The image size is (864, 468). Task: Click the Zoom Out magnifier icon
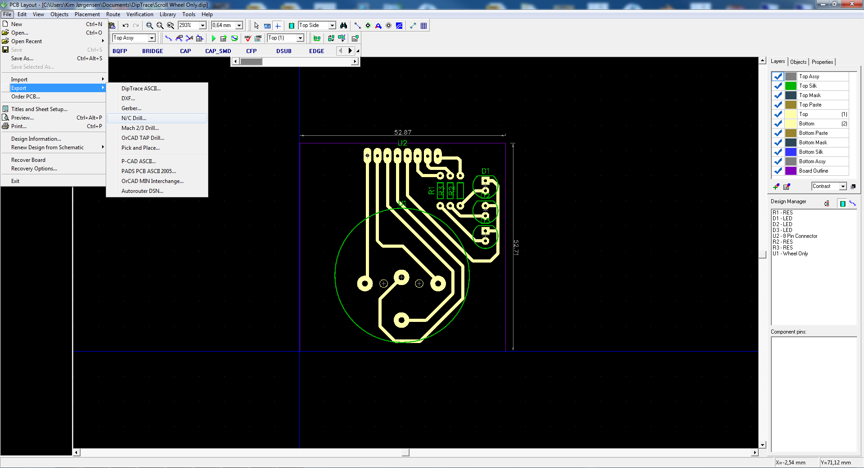160,26
